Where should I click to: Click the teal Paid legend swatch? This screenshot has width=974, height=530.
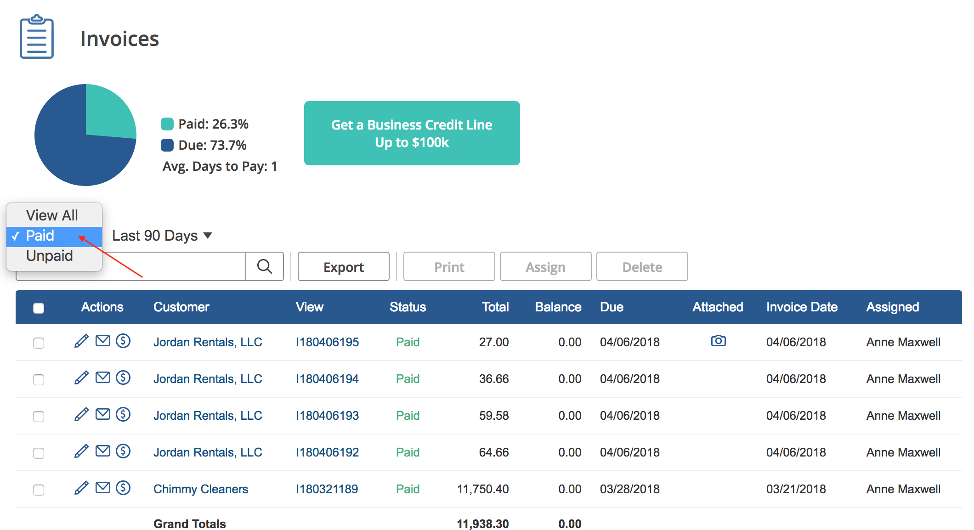pos(167,124)
